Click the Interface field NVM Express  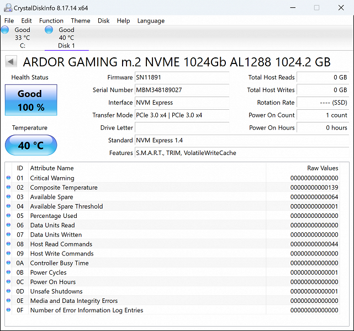182,103
